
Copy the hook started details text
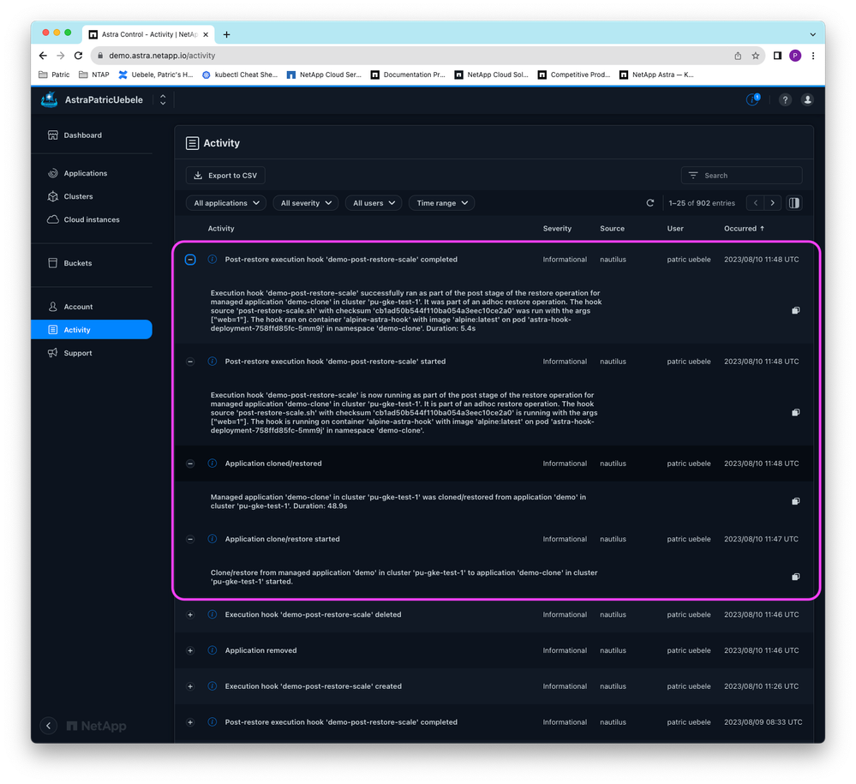[x=795, y=413]
